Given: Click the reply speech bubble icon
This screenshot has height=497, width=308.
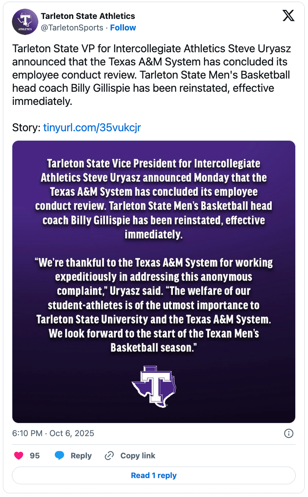Looking at the screenshot, I should coord(60,455).
